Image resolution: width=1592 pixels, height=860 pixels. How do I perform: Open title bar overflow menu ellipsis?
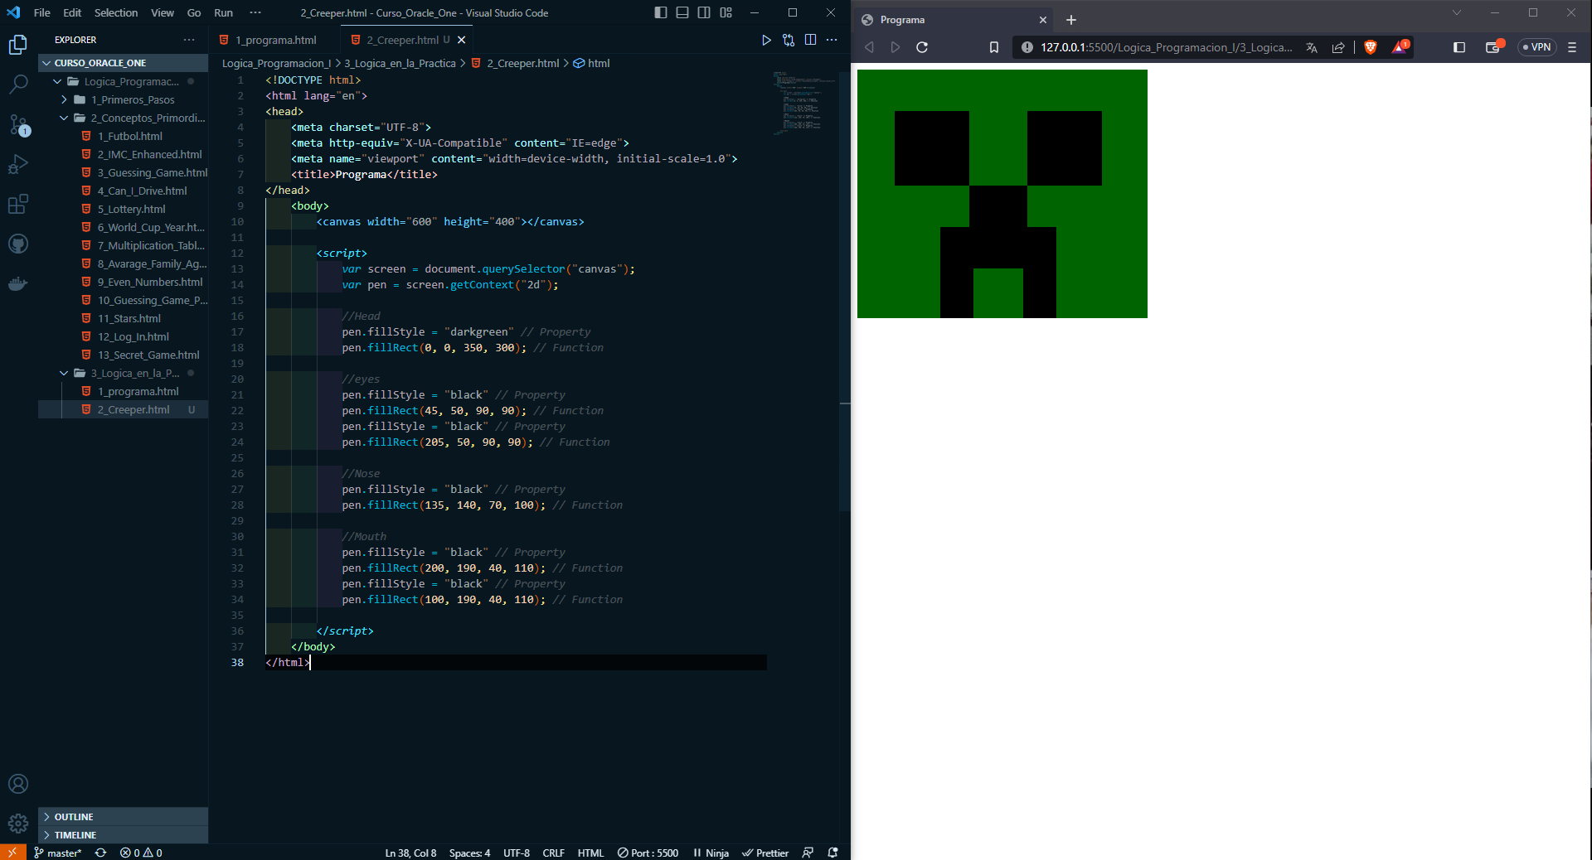255,12
